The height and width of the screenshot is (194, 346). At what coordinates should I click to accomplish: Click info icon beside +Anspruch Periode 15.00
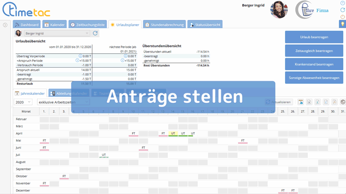pos(77,60)
